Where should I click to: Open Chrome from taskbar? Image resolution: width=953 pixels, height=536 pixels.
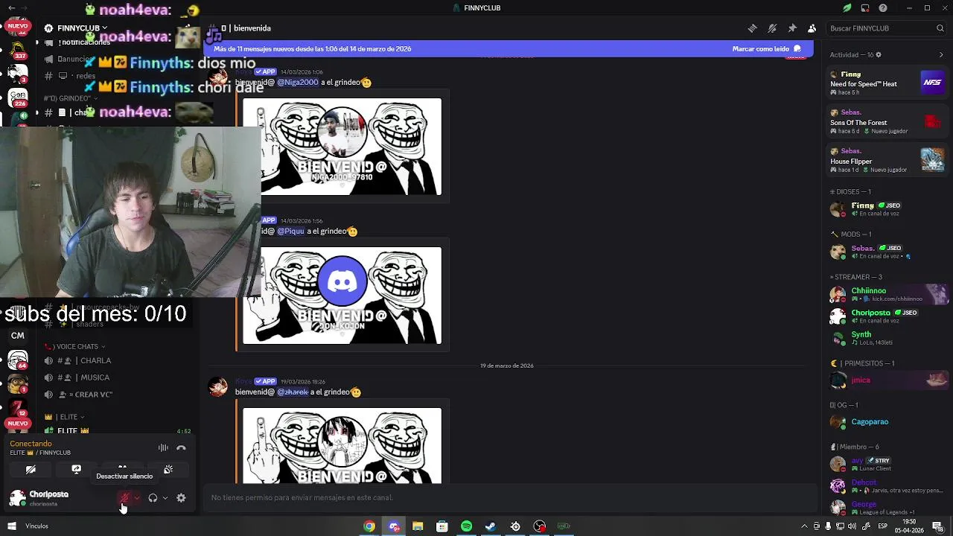click(369, 526)
